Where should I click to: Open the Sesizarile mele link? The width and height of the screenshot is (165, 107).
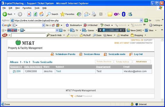[117, 54]
